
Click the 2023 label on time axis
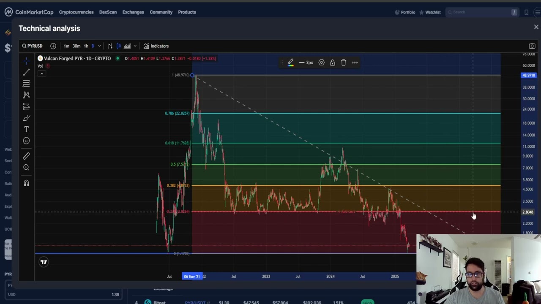pyautogui.click(x=266, y=277)
